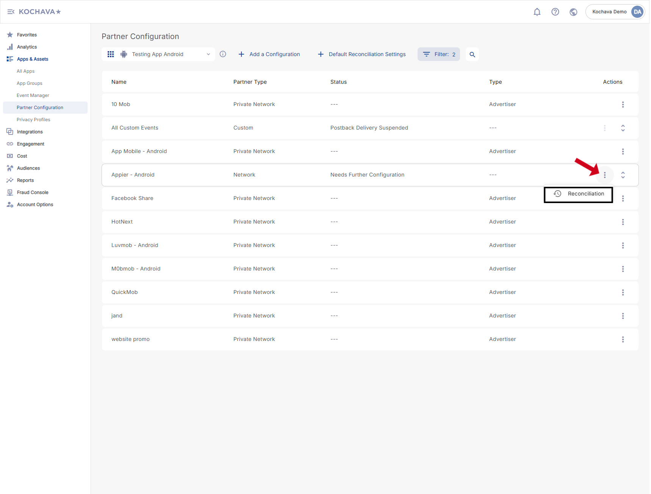Click the search magnifier icon
The image size is (651, 494).
click(472, 55)
